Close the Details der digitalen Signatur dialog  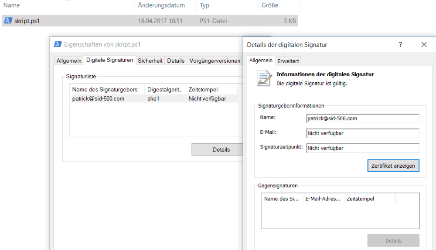[424, 44]
